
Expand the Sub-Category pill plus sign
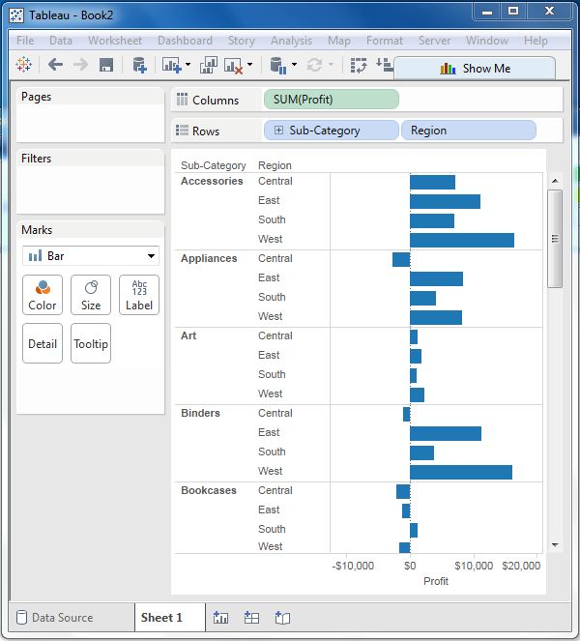pos(278,131)
